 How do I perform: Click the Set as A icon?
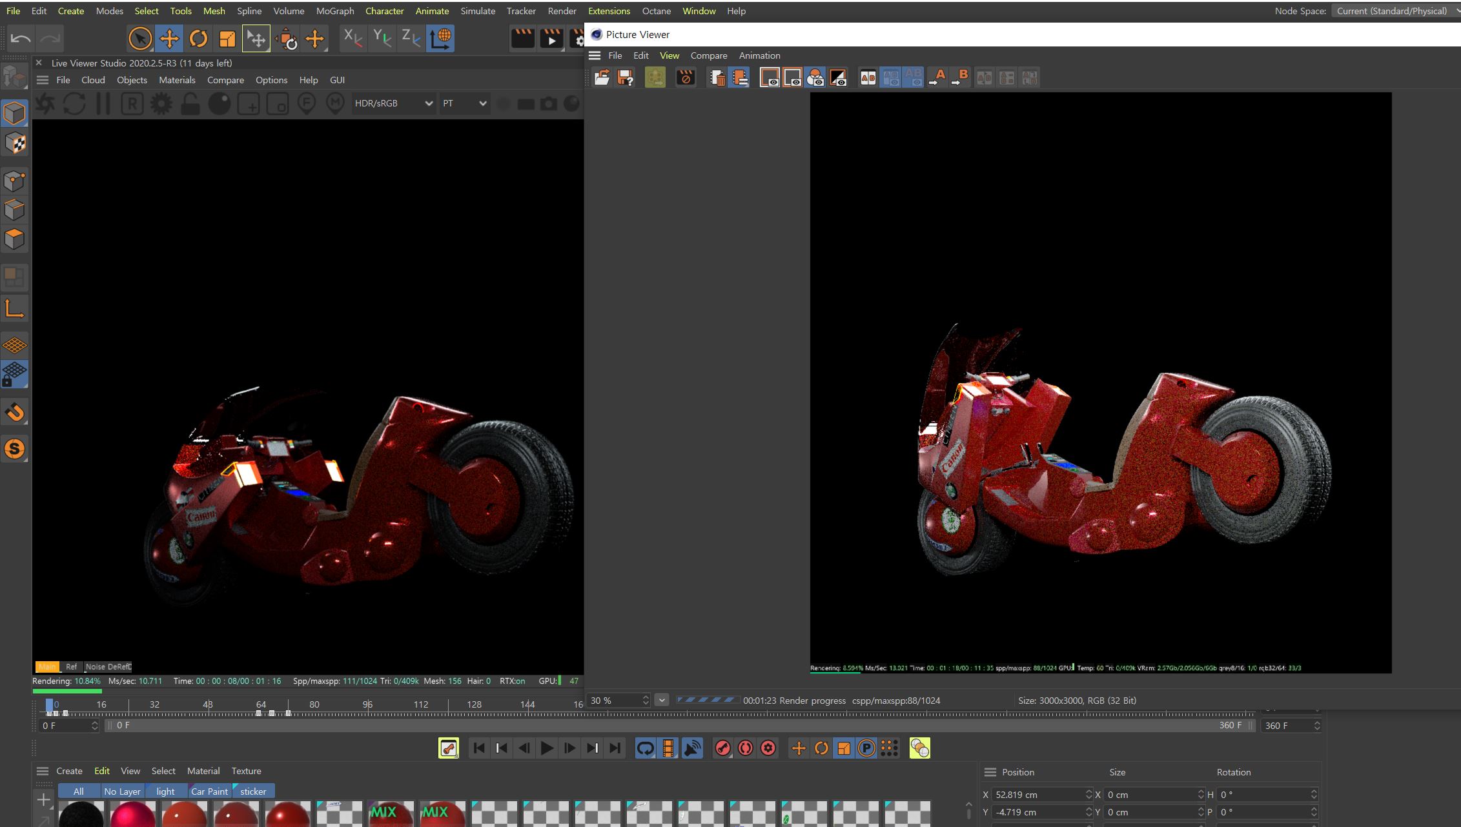click(937, 77)
